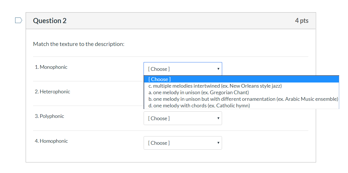This screenshot has height=173, width=348.
Task: Click the "3. Polyphonic" label
Action: point(50,116)
